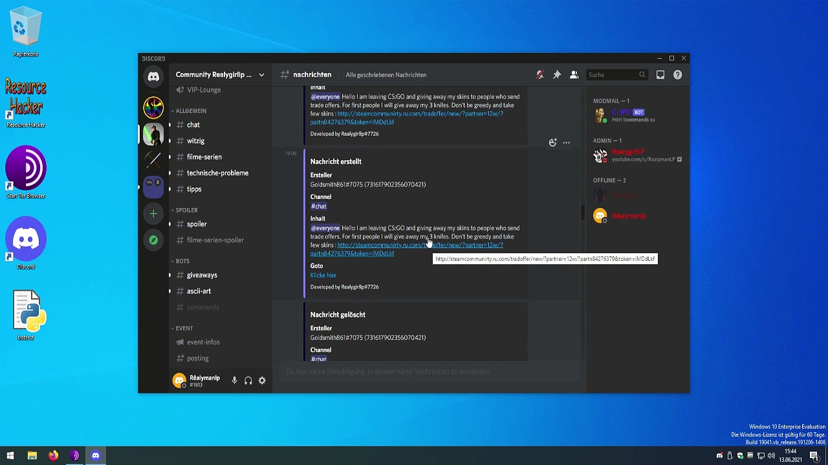The height and width of the screenshot is (465, 828).
Task: Toggle microphone mute in user panel
Action: [234, 381]
